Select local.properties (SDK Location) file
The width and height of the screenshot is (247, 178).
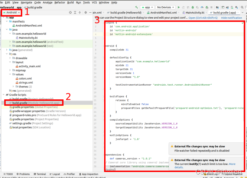pyautogui.click(x=30, y=127)
